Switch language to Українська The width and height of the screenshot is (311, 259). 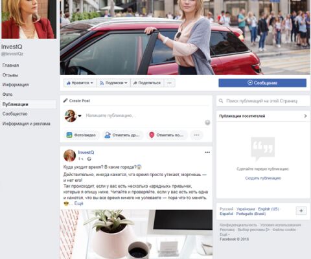click(x=246, y=209)
